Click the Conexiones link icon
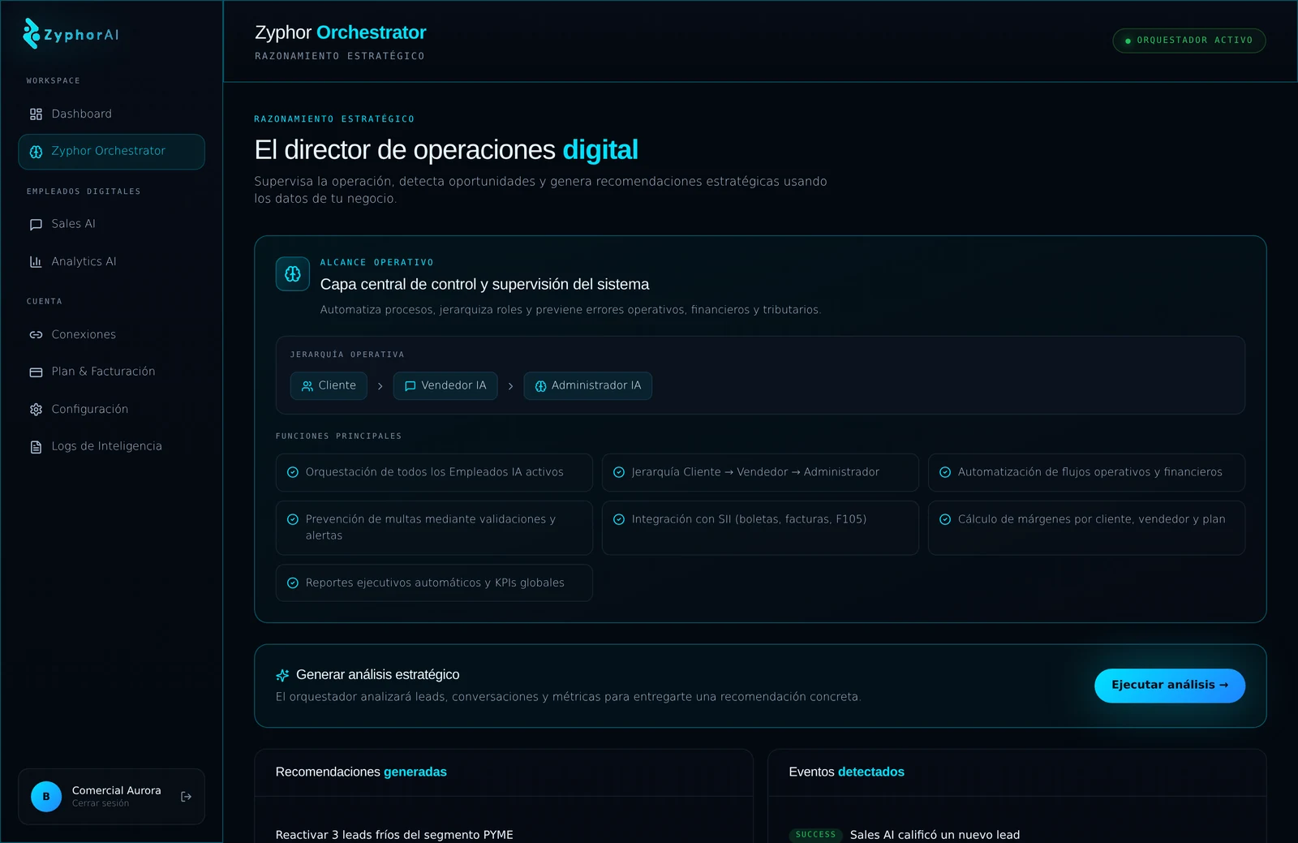 [x=36, y=335]
